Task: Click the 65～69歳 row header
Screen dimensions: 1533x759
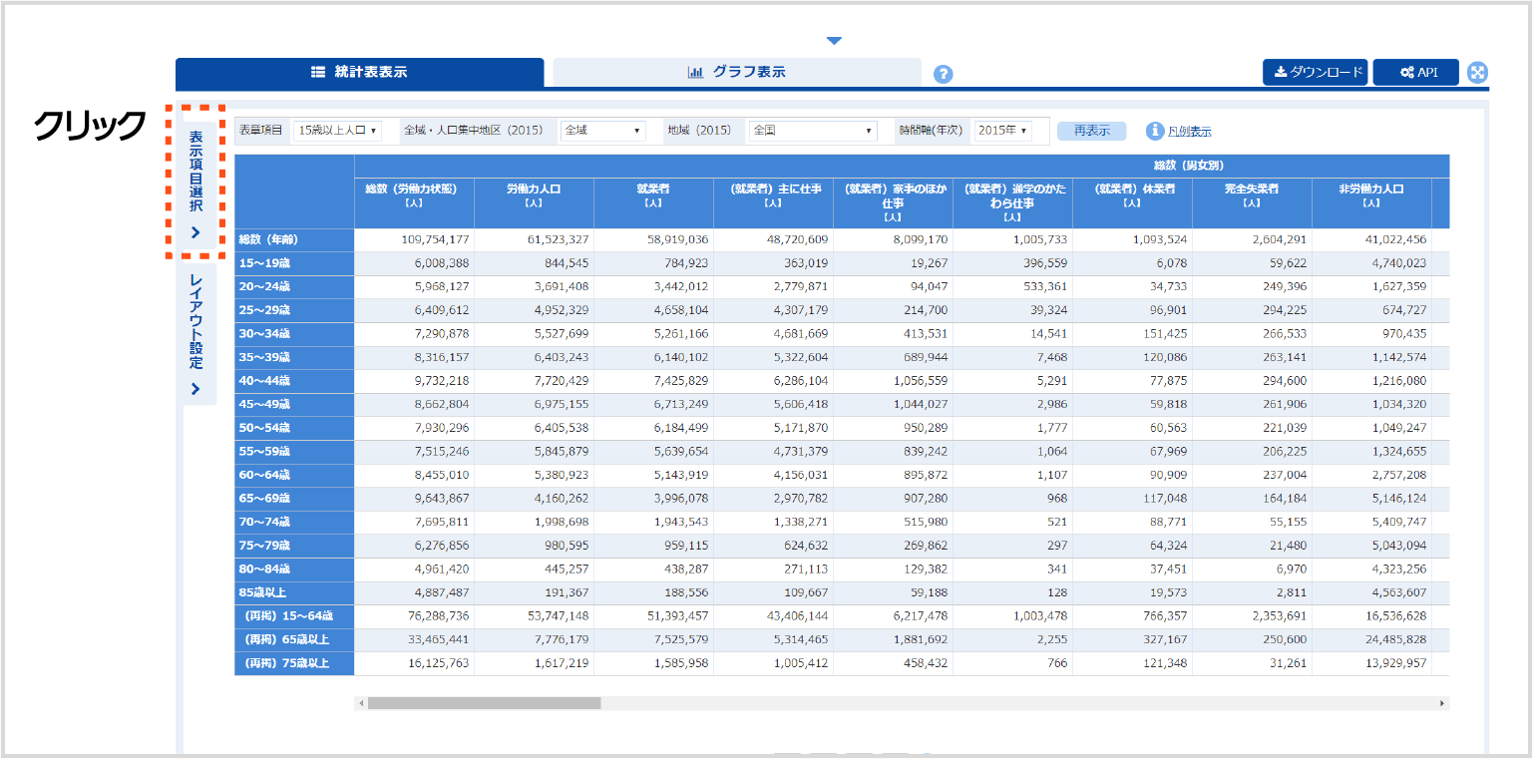Action: click(x=294, y=499)
